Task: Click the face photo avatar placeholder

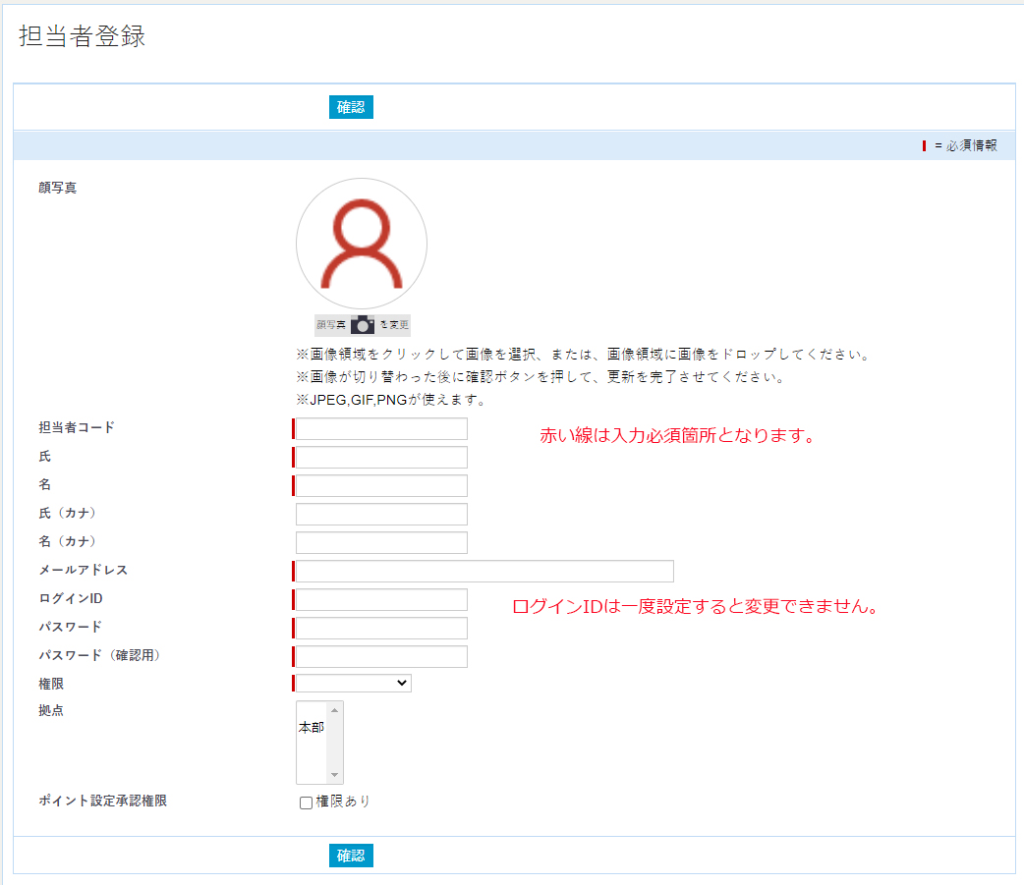Action: 362,244
